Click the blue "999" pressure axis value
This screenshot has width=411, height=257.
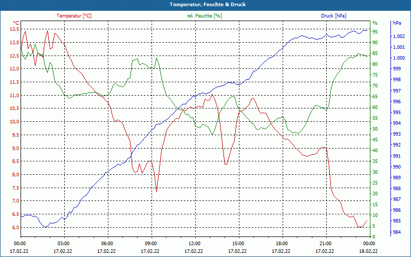[397, 69]
